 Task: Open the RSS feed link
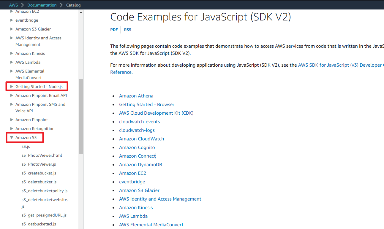pyautogui.click(x=128, y=30)
